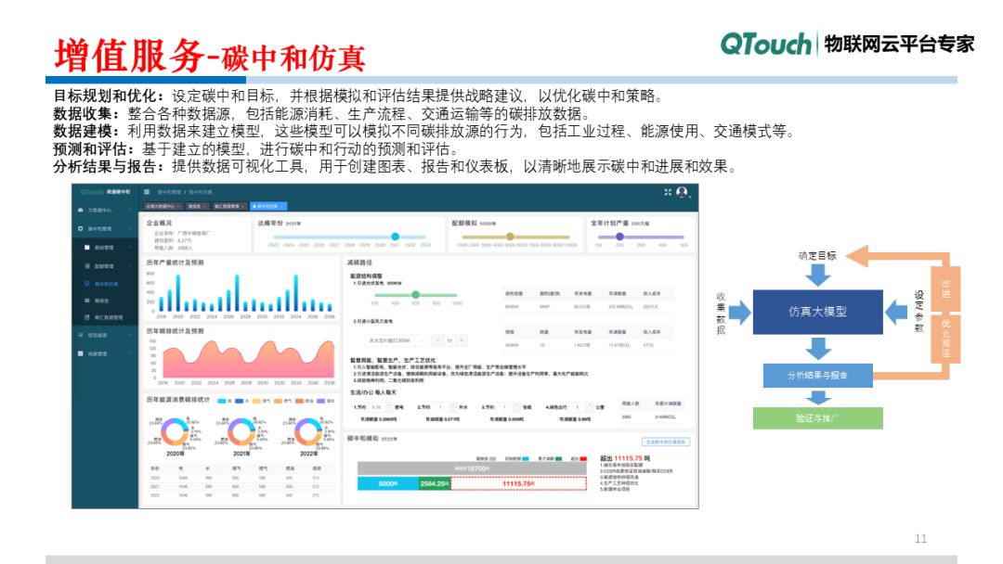Decrease wind turbine count with minus button
Image resolution: width=1003 pixels, height=564 pixels.
(x=437, y=340)
